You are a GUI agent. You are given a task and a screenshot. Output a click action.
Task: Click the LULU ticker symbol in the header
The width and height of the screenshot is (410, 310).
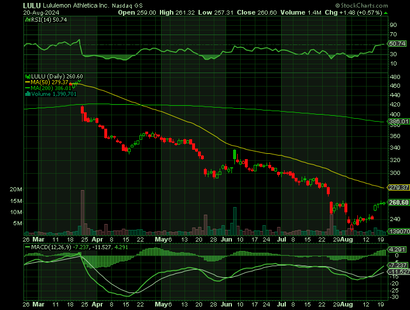pos(32,5)
